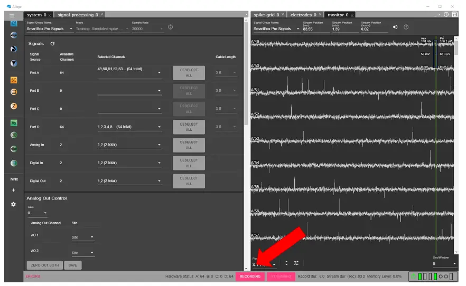Click the orange SC sidebar icon
The width and height of the screenshot is (466, 286).
(14, 80)
